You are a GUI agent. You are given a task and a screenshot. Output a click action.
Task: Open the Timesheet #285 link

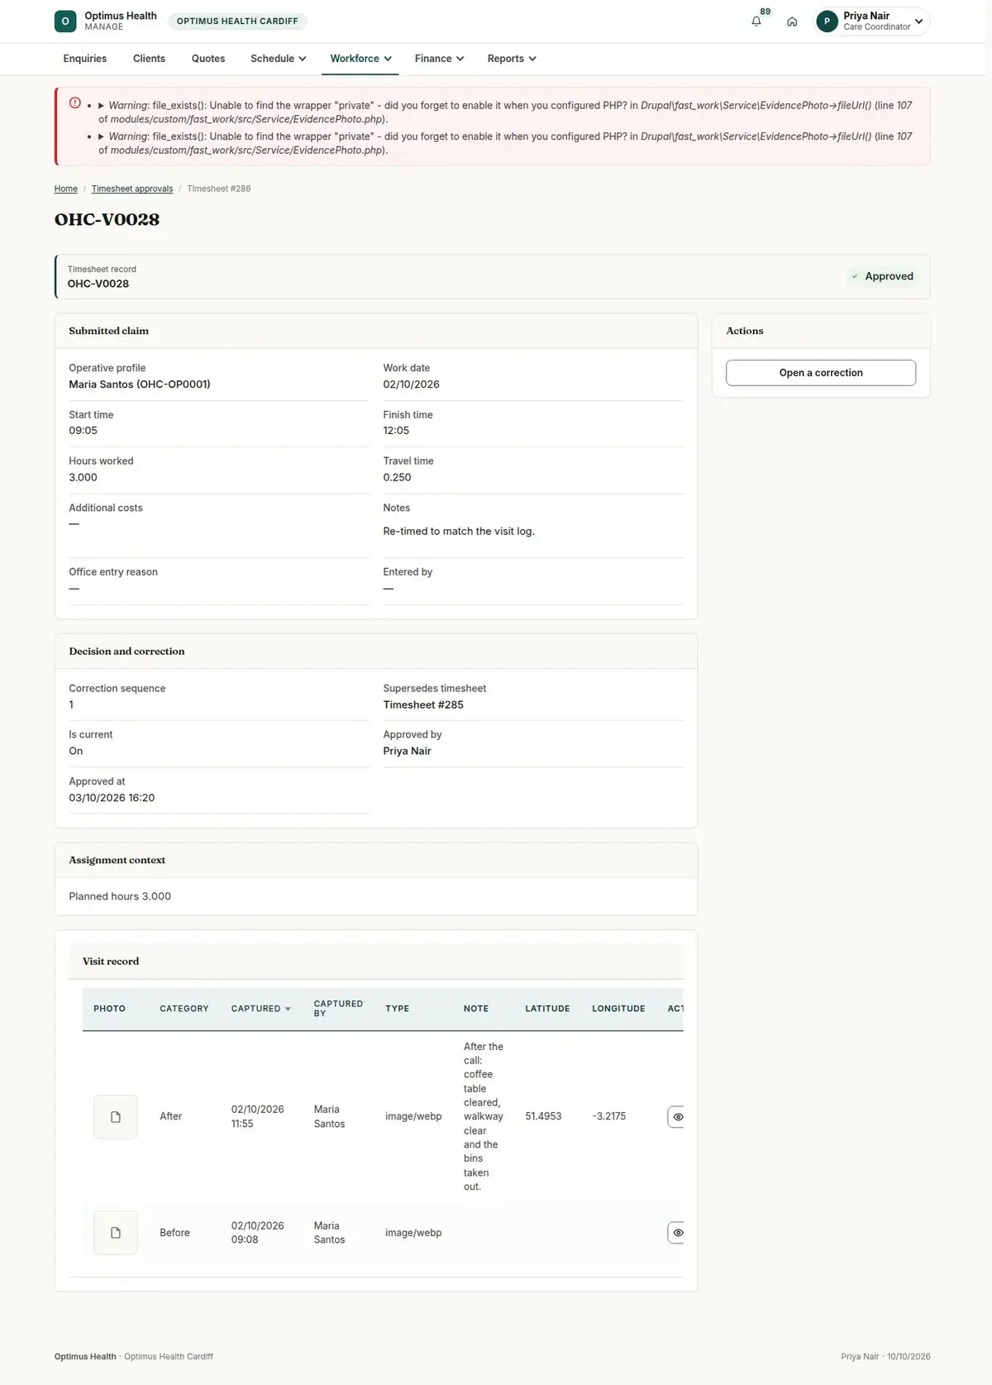[x=423, y=704]
